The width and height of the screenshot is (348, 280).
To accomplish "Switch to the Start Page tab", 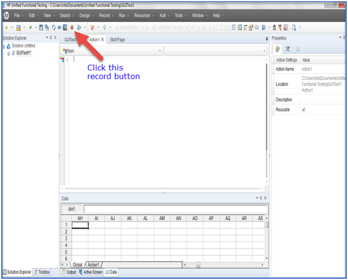I will point(117,40).
